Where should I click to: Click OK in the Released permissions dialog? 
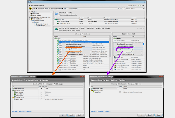63,115
